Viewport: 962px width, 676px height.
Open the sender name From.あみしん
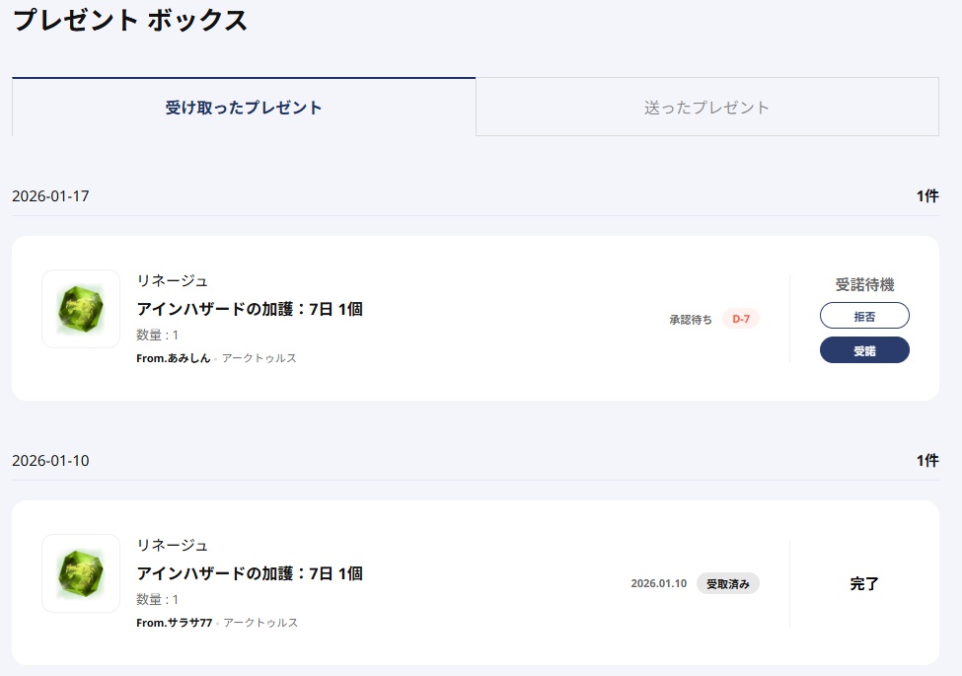(x=174, y=358)
